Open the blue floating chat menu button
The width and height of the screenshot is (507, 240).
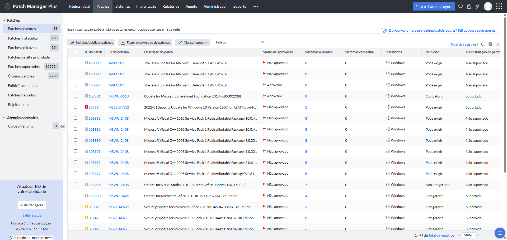pos(500,233)
